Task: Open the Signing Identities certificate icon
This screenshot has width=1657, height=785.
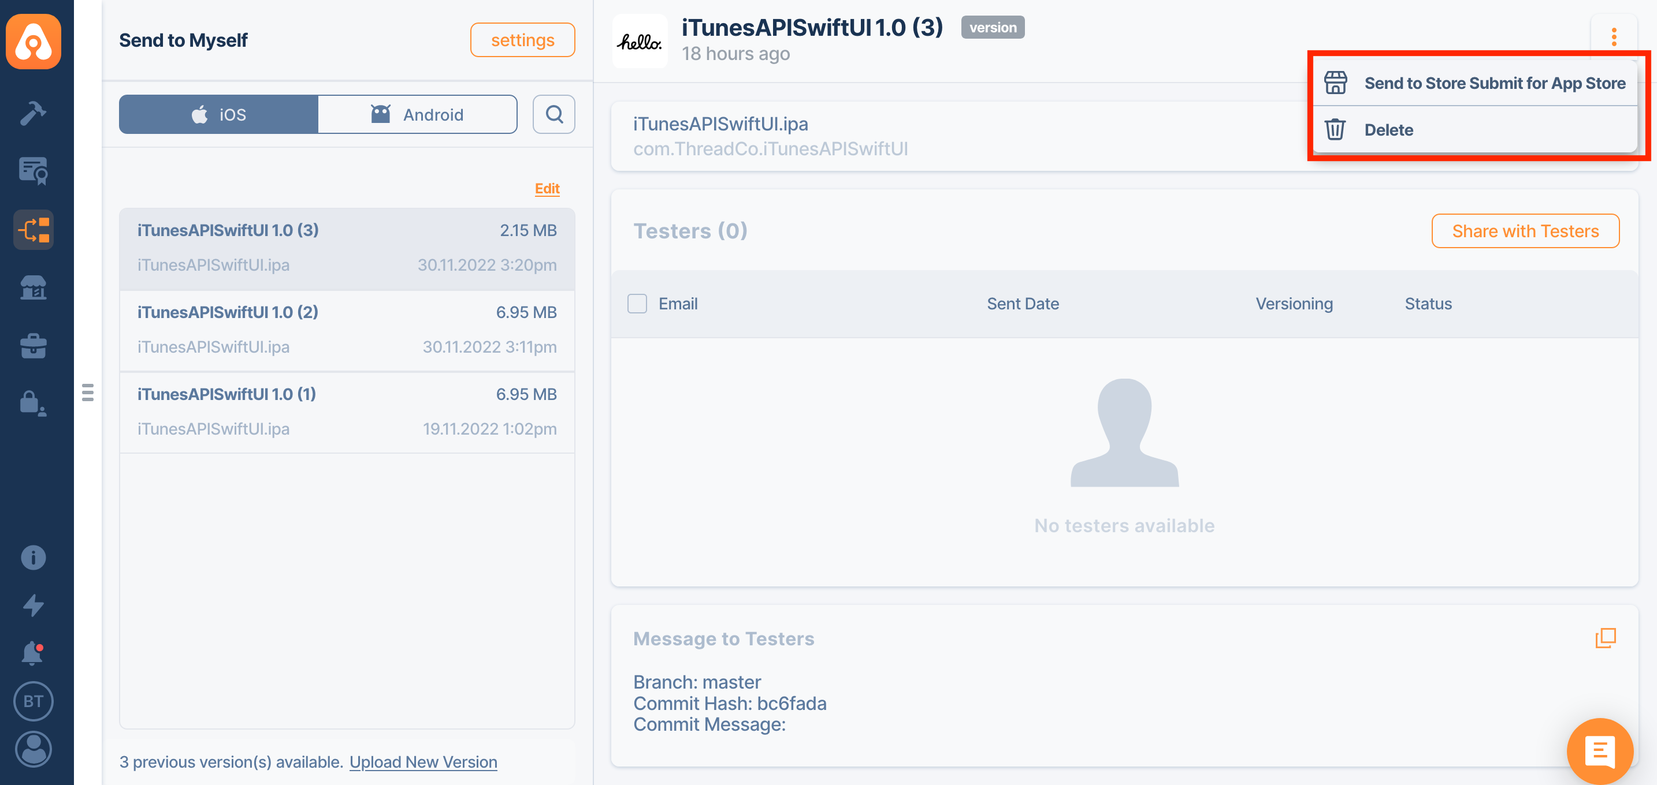Action: [x=33, y=171]
